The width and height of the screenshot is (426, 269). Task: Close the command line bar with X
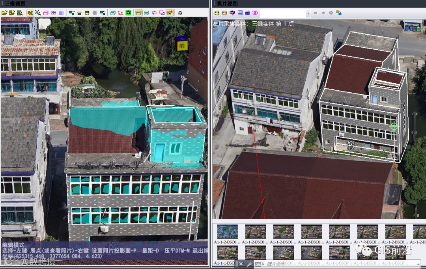tap(241, 263)
